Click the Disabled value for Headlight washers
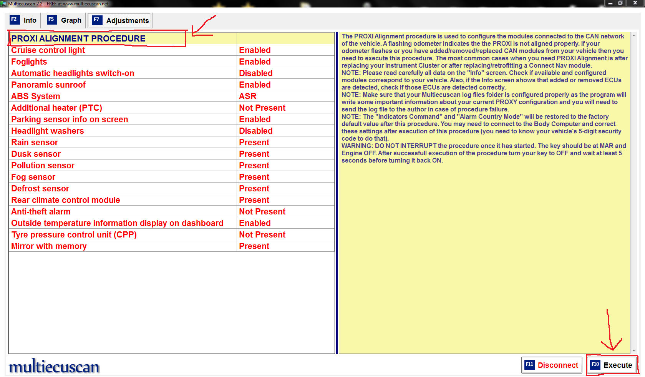Viewport: 645px width, 377px height. [255, 131]
